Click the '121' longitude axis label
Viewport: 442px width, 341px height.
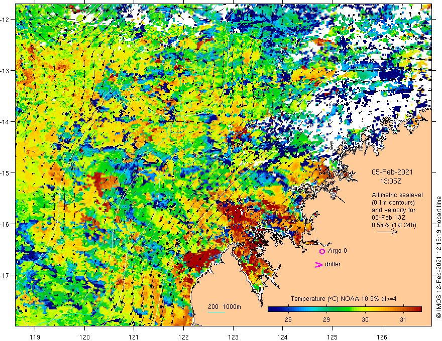click(134, 337)
